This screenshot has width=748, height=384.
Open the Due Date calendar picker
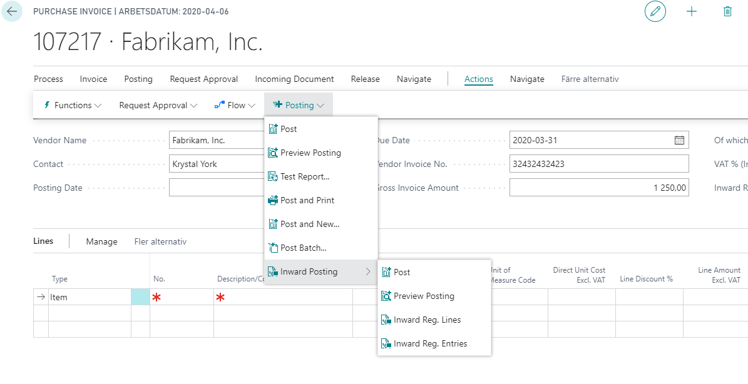pos(679,140)
